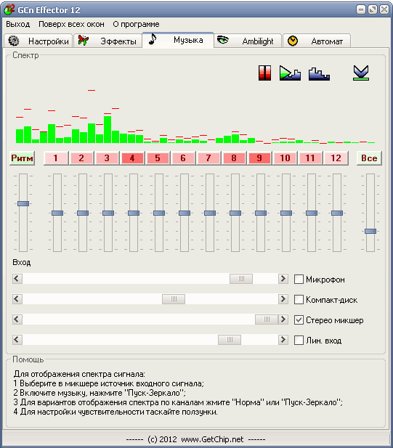The image size is (393, 448).
Task: Enable the Лин. вход checkbox
Action: [299, 340]
